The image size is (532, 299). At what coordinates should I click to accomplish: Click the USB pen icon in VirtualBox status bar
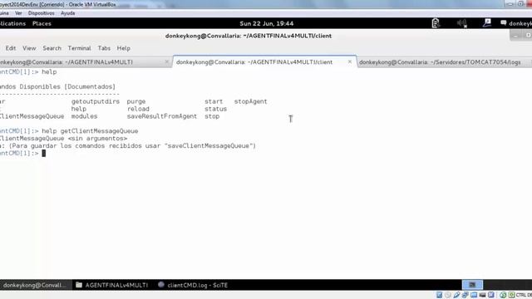pos(456,295)
